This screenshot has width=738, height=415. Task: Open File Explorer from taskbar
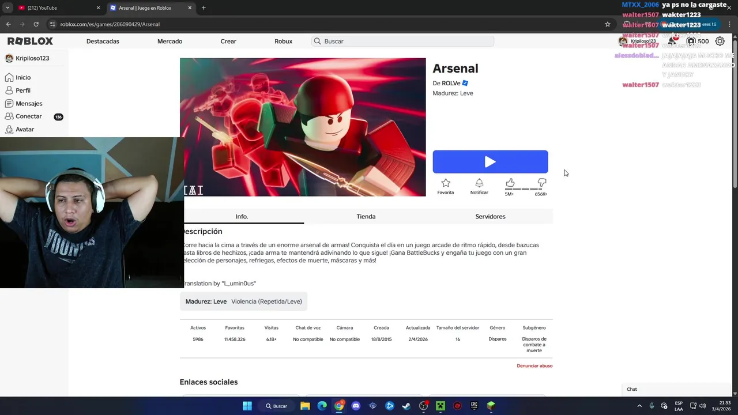(x=305, y=406)
